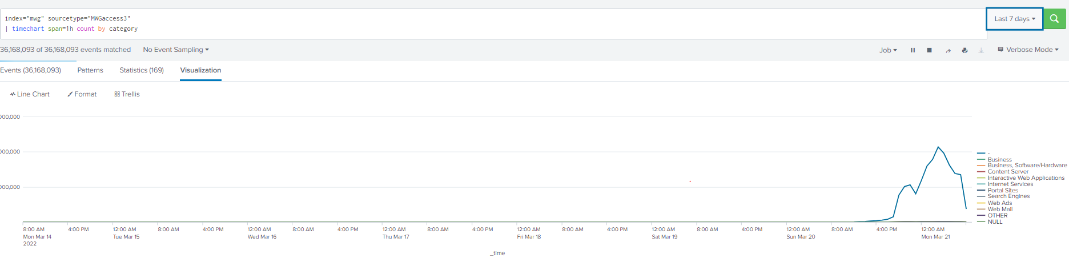Switch to the Events tab

tap(30, 70)
